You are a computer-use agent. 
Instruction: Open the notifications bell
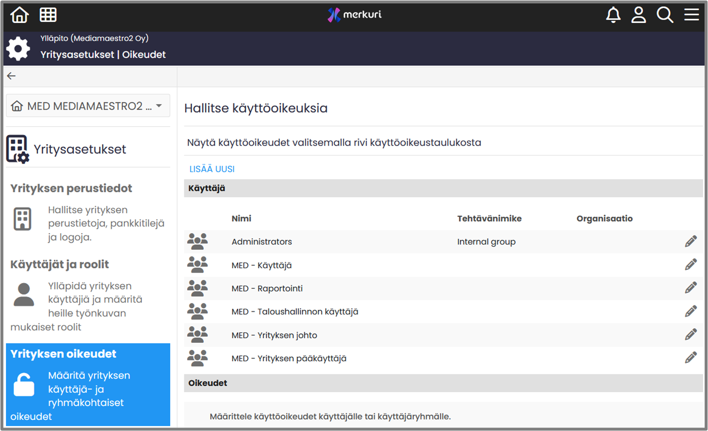[x=613, y=15]
